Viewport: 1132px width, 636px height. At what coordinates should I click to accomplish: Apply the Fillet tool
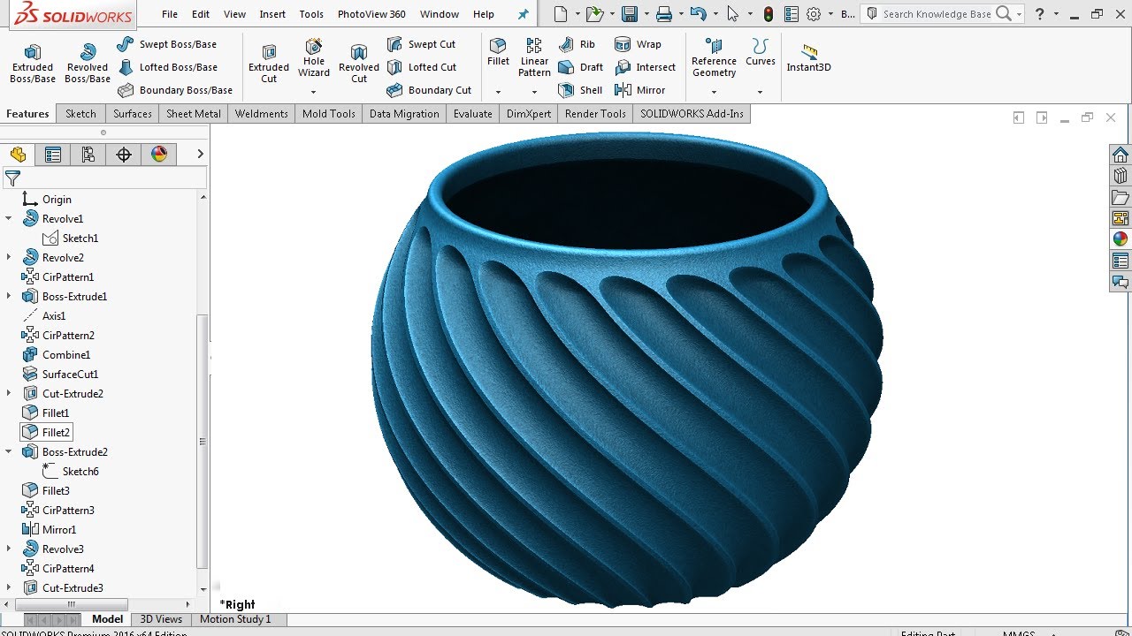coord(498,52)
